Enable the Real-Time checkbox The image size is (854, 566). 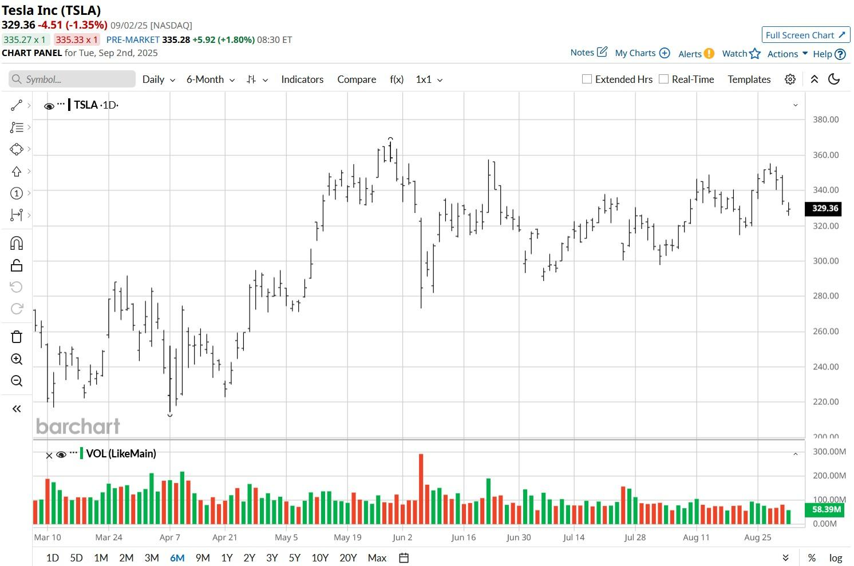[663, 79]
